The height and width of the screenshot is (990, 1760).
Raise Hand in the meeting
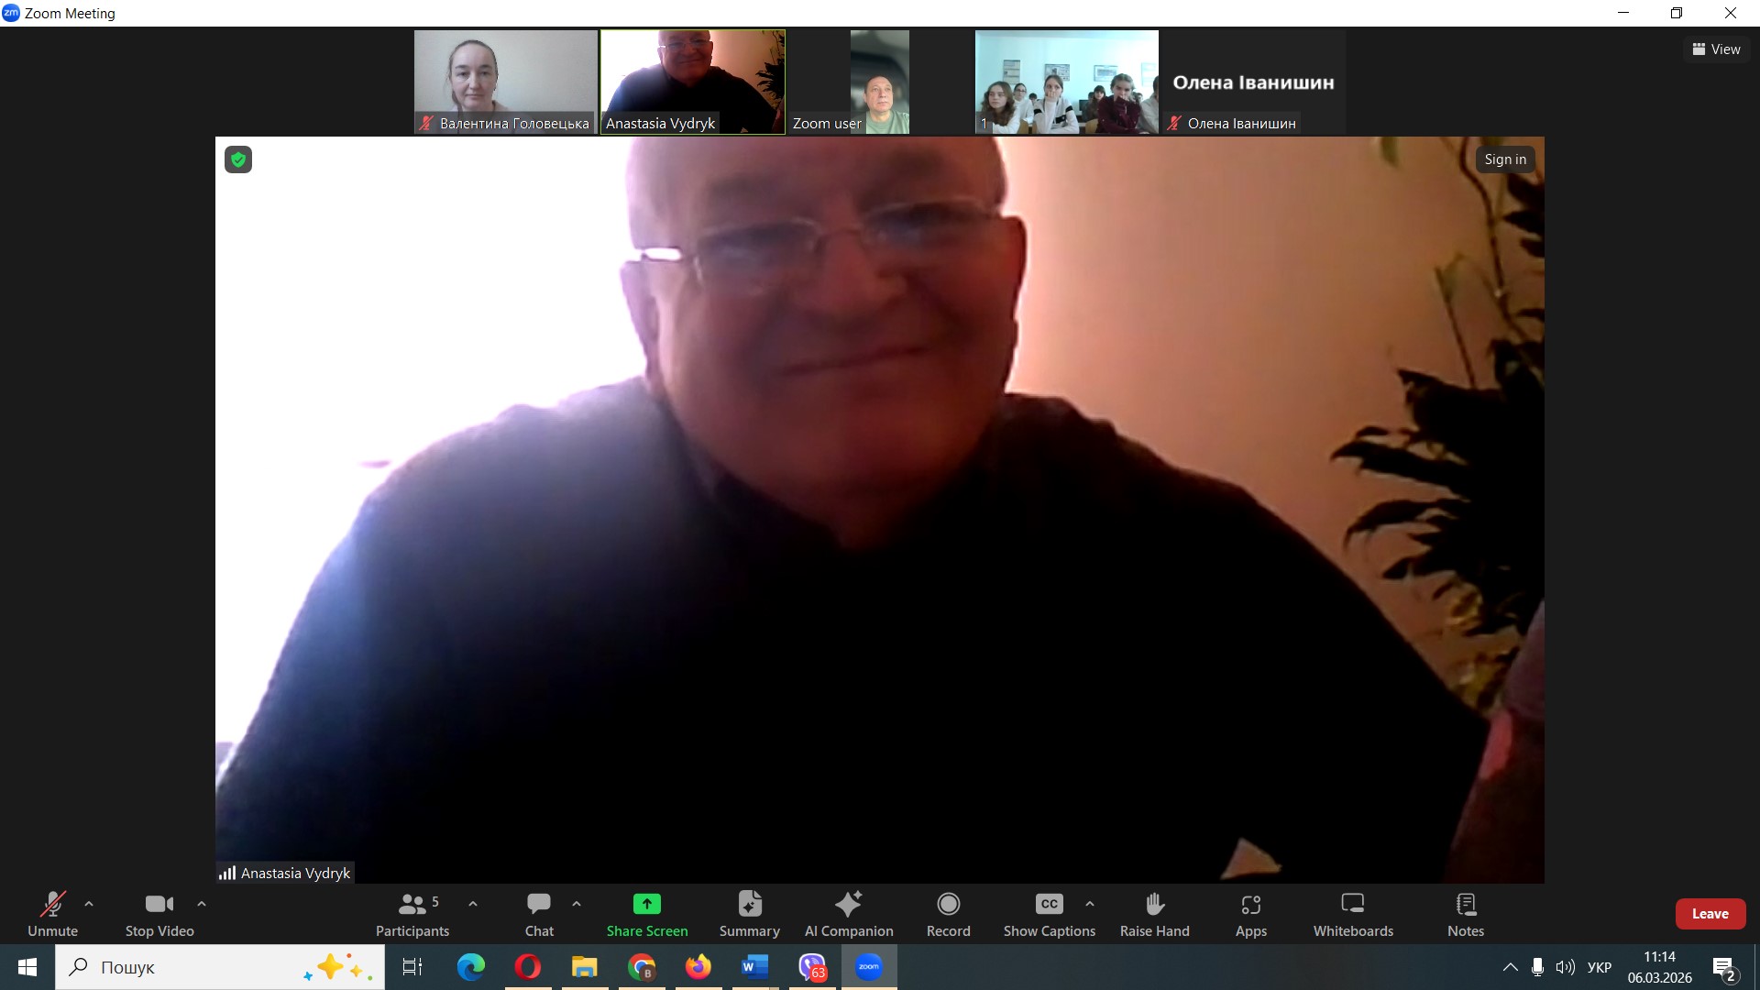pos(1154,914)
